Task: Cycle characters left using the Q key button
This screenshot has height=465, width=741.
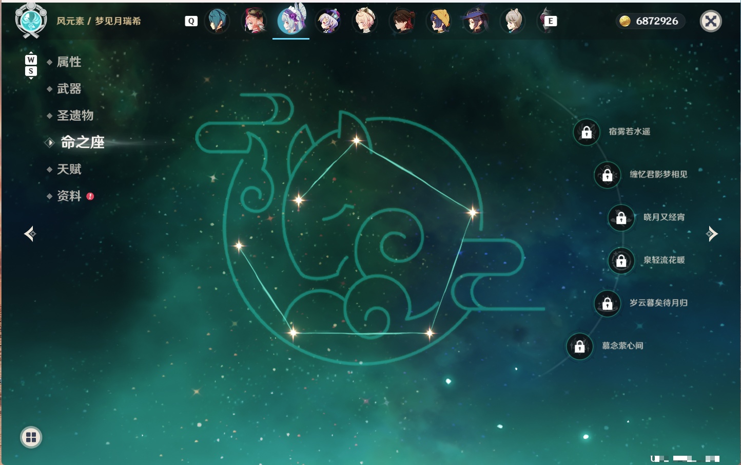Action: tap(191, 21)
